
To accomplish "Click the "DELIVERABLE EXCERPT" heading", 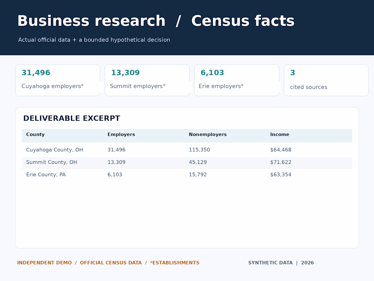I will click(x=71, y=118).
